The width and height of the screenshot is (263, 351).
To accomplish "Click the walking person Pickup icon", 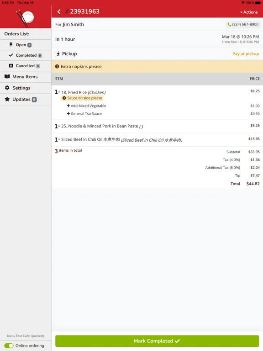I will click(x=58, y=54).
